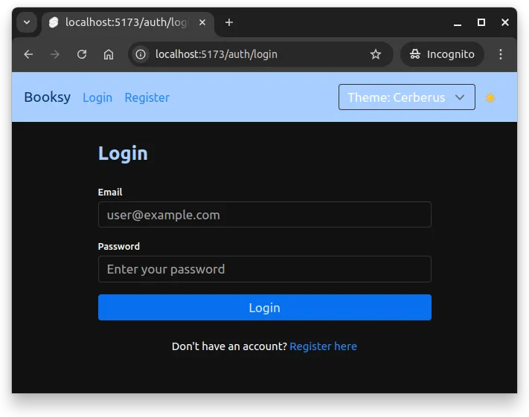Focus the Password input field

tap(265, 269)
